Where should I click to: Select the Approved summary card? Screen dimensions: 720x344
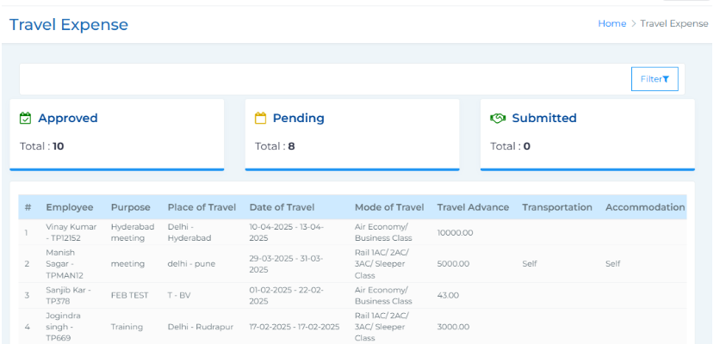117,133
